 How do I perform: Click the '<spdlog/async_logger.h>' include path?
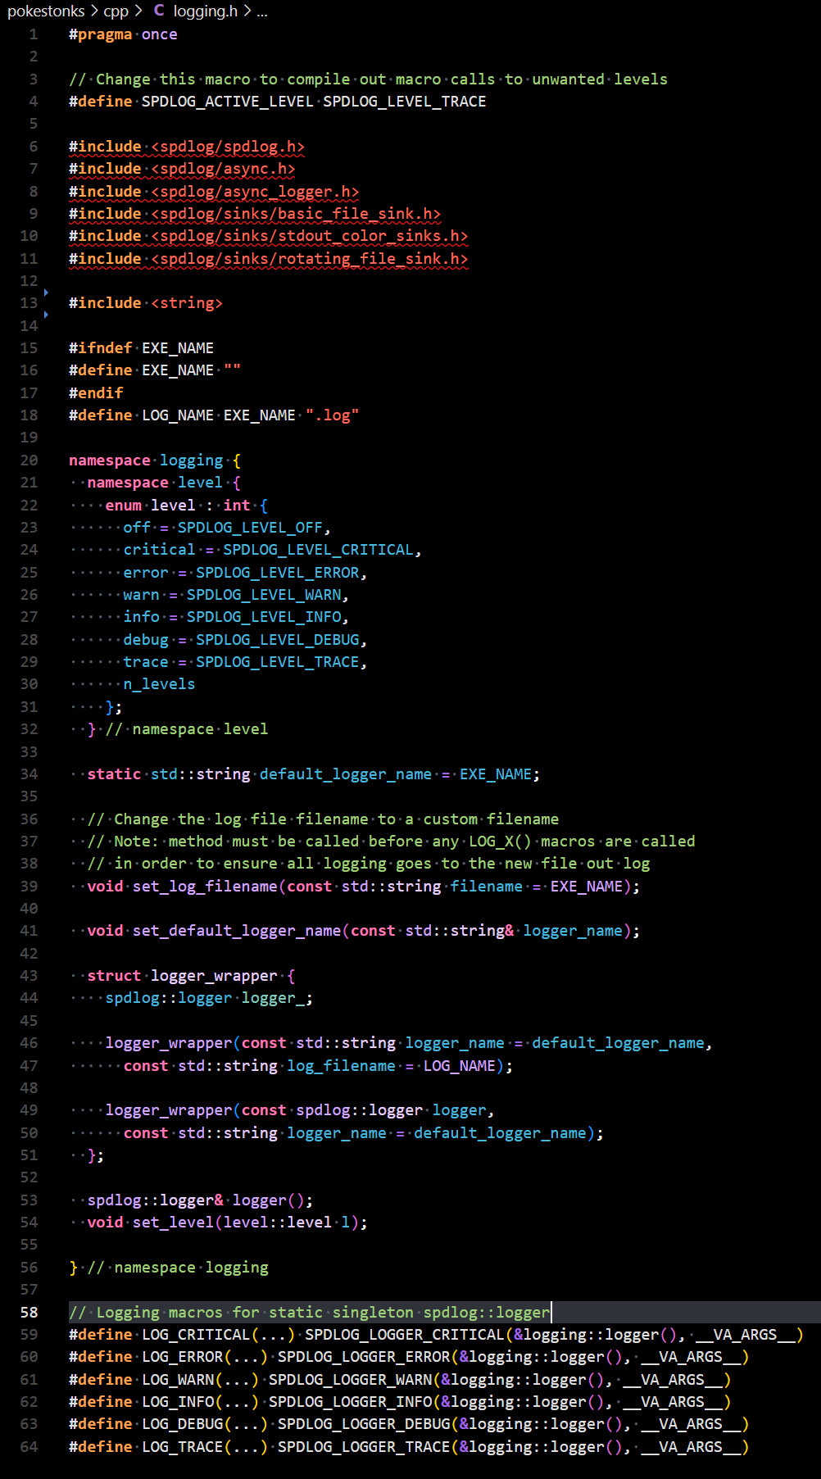[x=255, y=191]
